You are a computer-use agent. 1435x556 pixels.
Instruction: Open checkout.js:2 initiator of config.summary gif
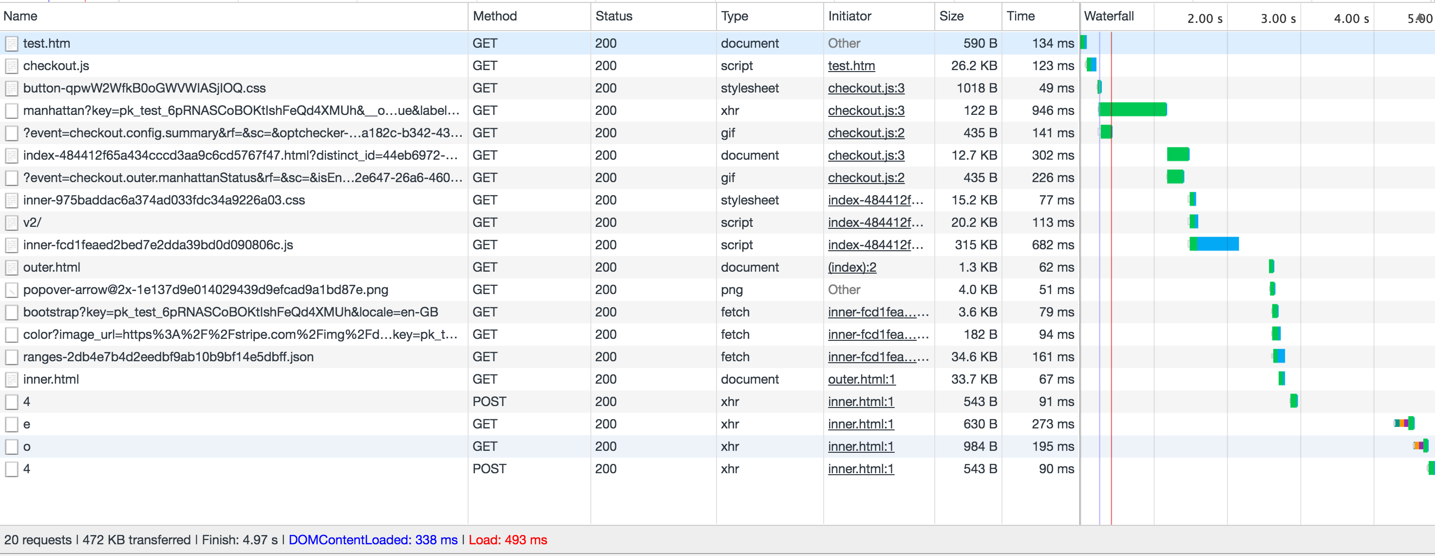866,133
